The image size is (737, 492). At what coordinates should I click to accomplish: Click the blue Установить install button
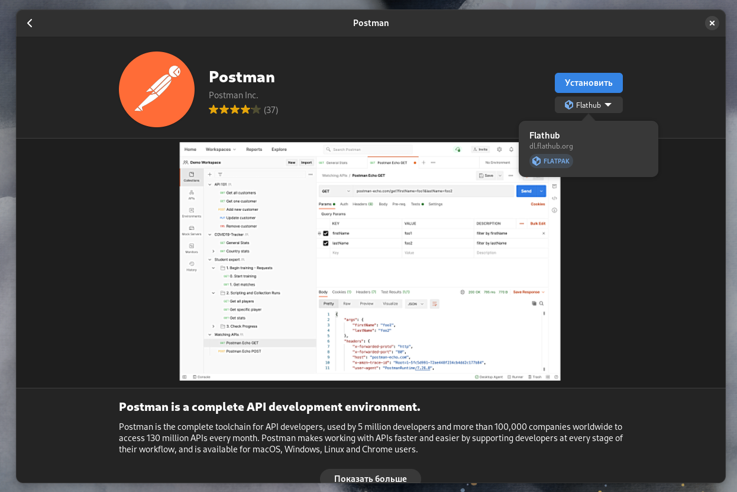pyautogui.click(x=589, y=83)
